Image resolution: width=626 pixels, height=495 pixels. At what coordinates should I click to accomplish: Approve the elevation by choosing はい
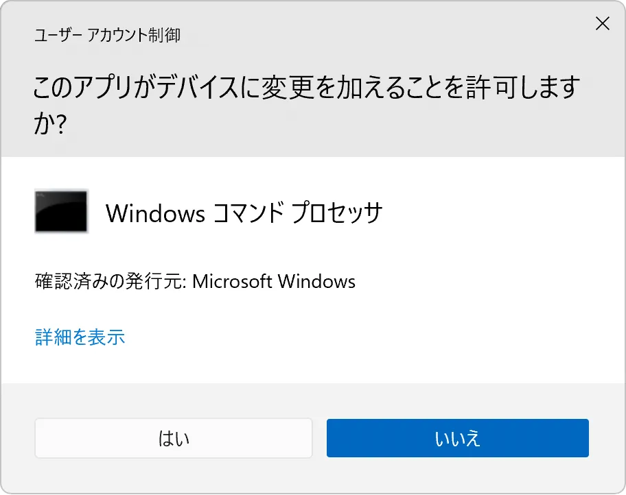174,438
